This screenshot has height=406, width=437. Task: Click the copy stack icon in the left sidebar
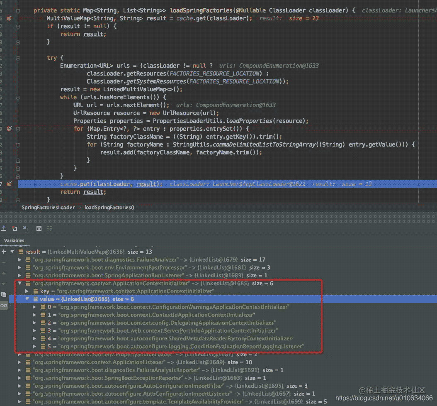click(x=4, y=295)
